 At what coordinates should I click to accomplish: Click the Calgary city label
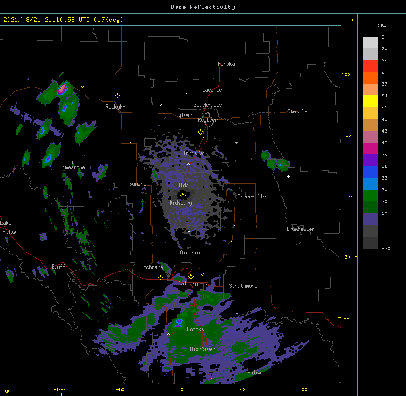(x=188, y=284)
